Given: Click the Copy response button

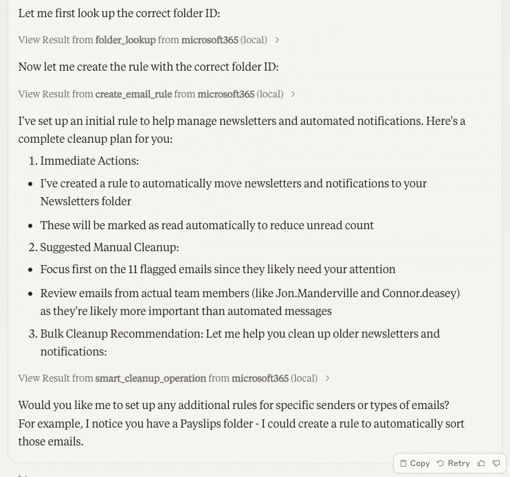Looking at the screenshot, I should click(415, 463).
